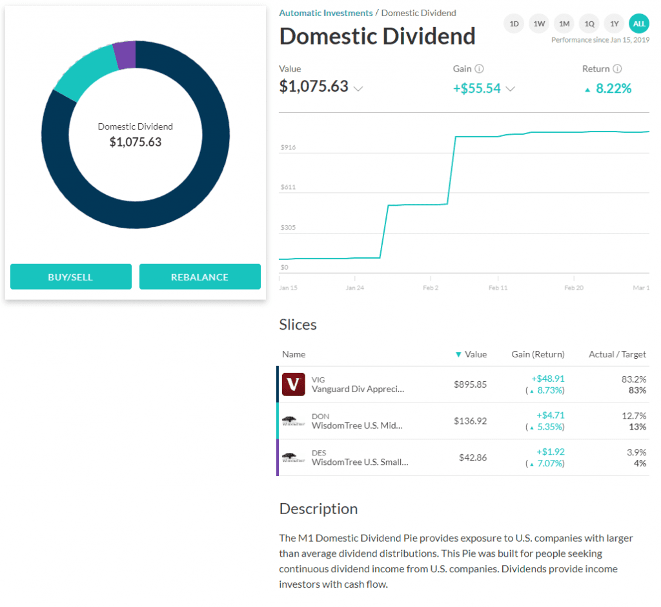Screen dimensions: 661x607
Task: Click the Feb 20 chart axis label
Action: pos(574,288)
